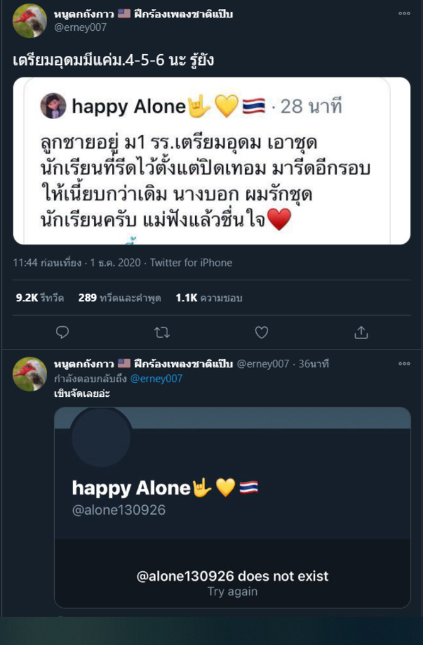423x645 pixels.
Task: Like the tweet with heart icon
Action: 261,333
